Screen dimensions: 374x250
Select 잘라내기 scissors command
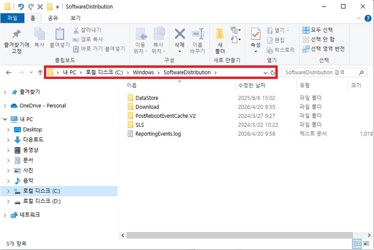click(x=87, y=30)
